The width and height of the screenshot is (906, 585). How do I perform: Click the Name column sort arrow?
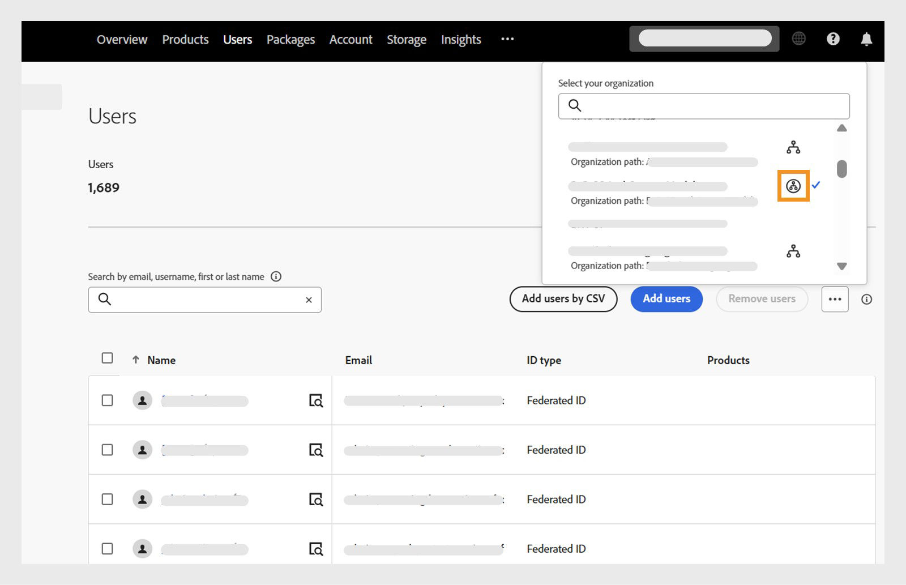[135, 360]
